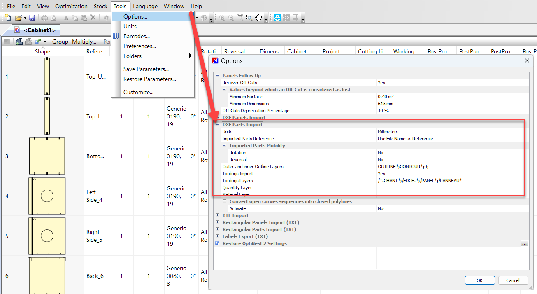
Task: Collapse the DXF Parts Import section
Action: coord(218,125)
